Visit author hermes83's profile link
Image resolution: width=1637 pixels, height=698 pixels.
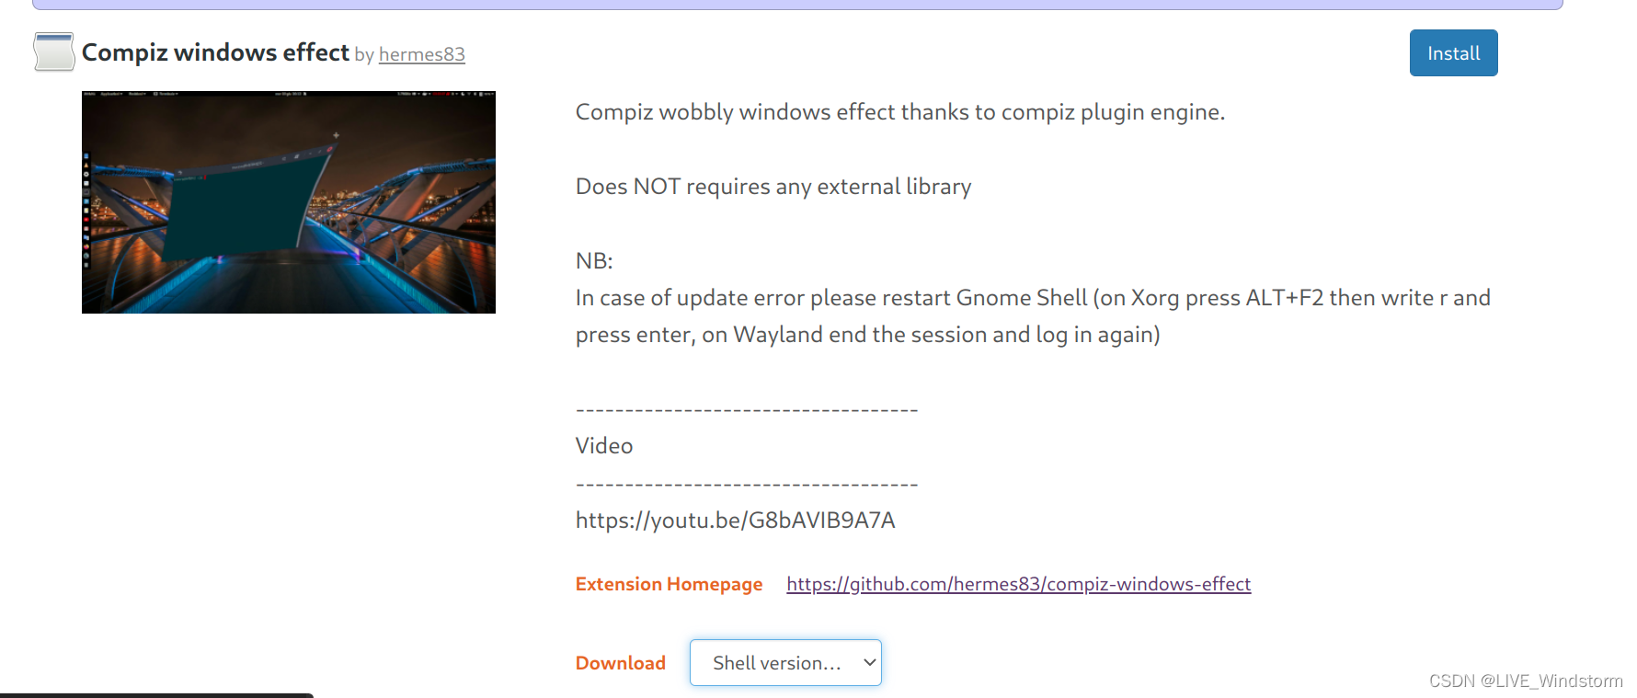422,54
